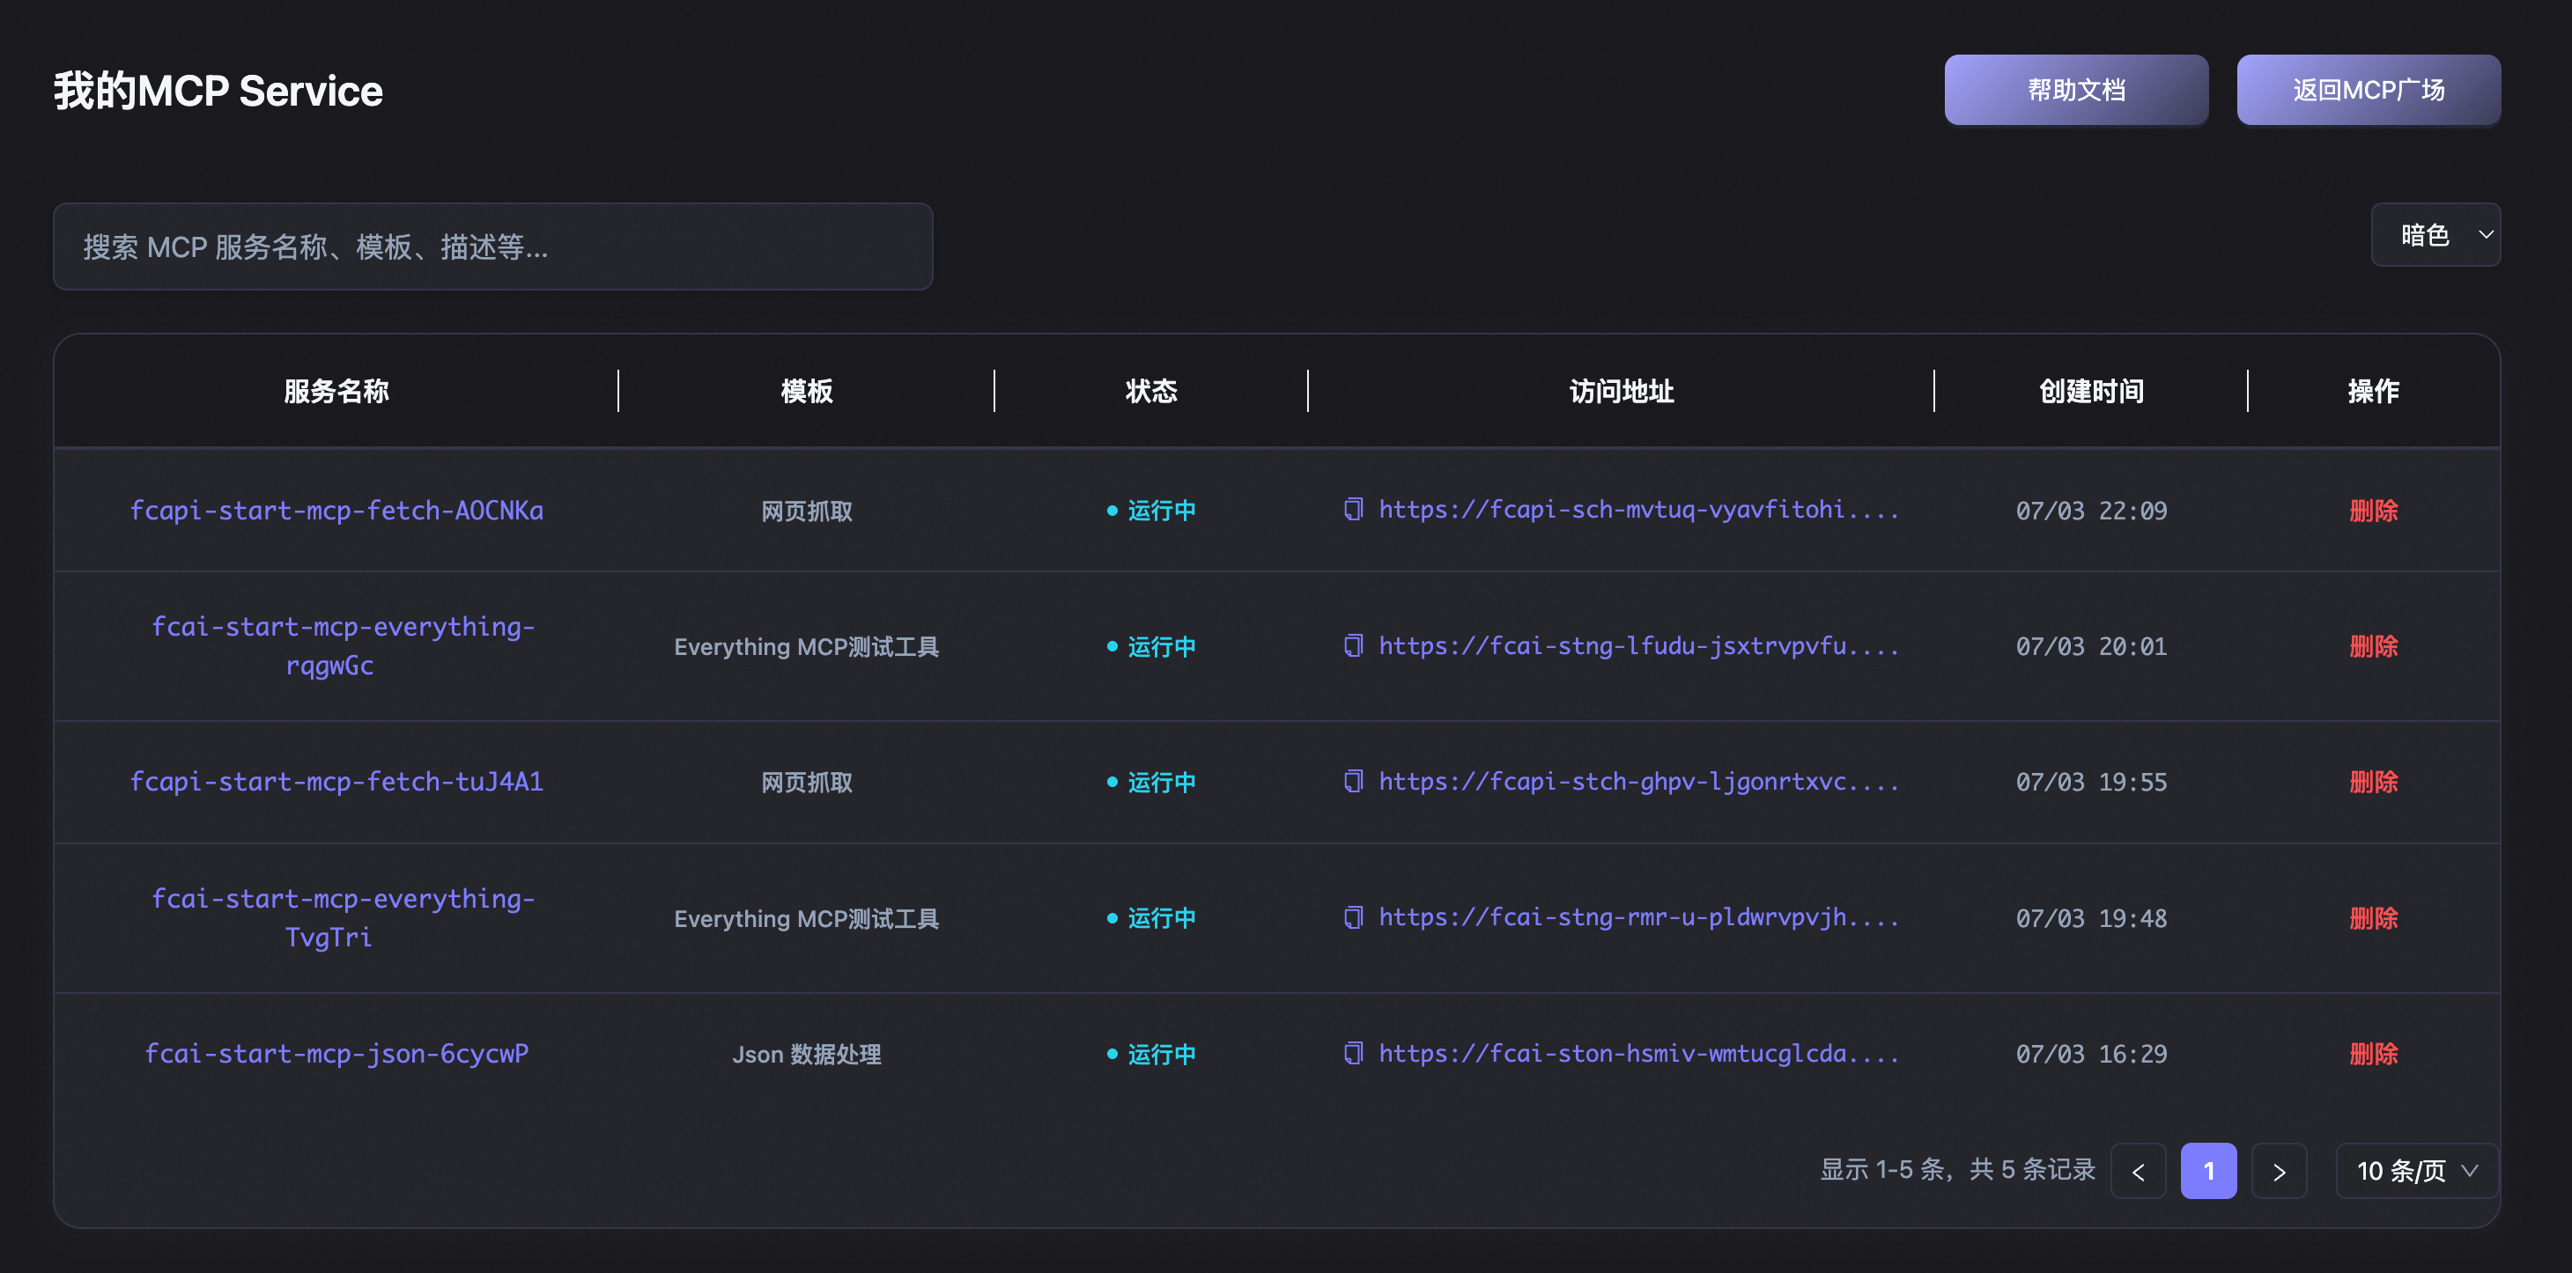Click the 创建时间 column header
This screenshot has height=1273, width=2572.
coord(2091,391)
